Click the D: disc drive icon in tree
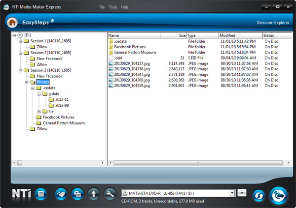Screen dimensions: 296x208 point(20,35)
